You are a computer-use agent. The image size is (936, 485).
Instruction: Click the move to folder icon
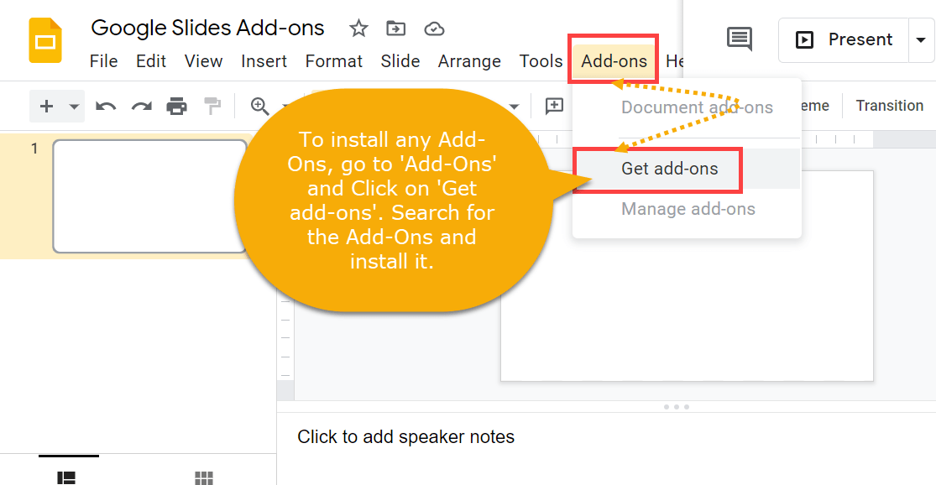click(x=395, y=28)
